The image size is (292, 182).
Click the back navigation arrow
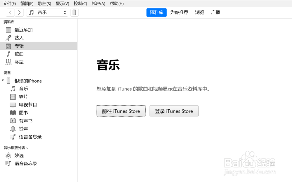coord(10,13)
